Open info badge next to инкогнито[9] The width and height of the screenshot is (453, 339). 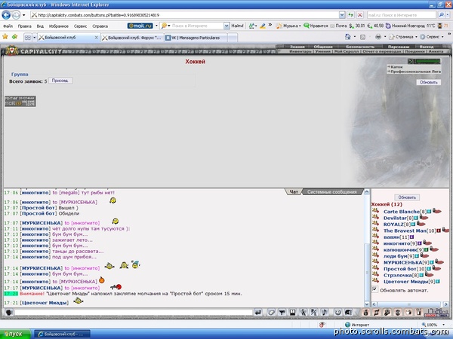(419, 243)
